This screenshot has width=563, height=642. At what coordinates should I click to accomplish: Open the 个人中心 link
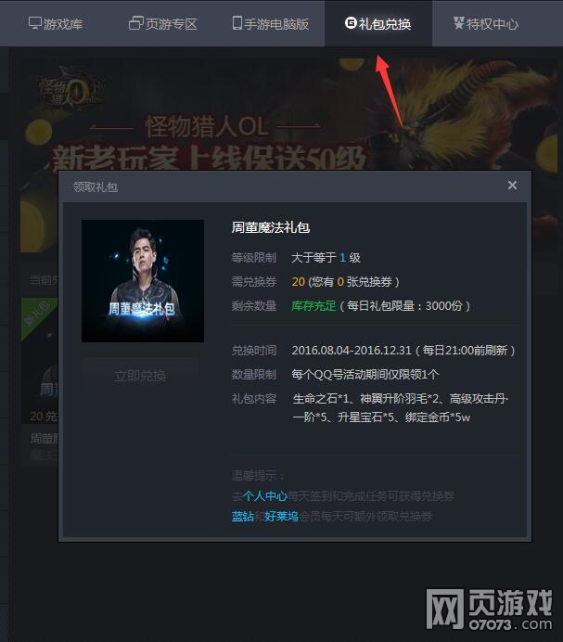click(265, 496)
